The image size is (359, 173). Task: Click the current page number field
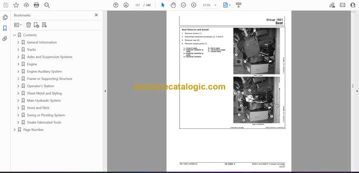138,5
